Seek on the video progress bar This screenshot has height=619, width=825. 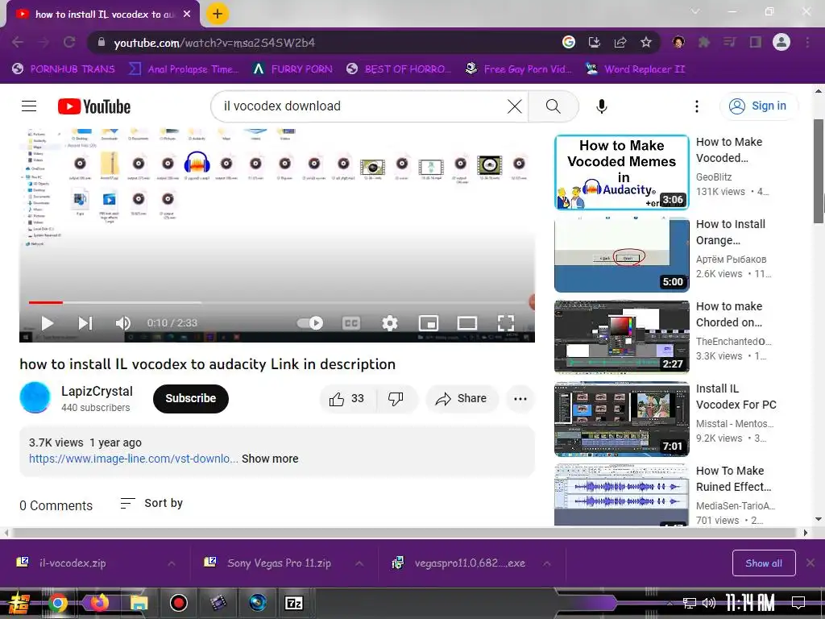(x=279, y=303)
